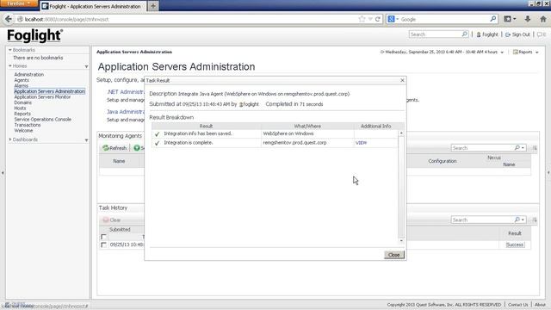
Task: Go to the browser home icon
Action: 543,19
